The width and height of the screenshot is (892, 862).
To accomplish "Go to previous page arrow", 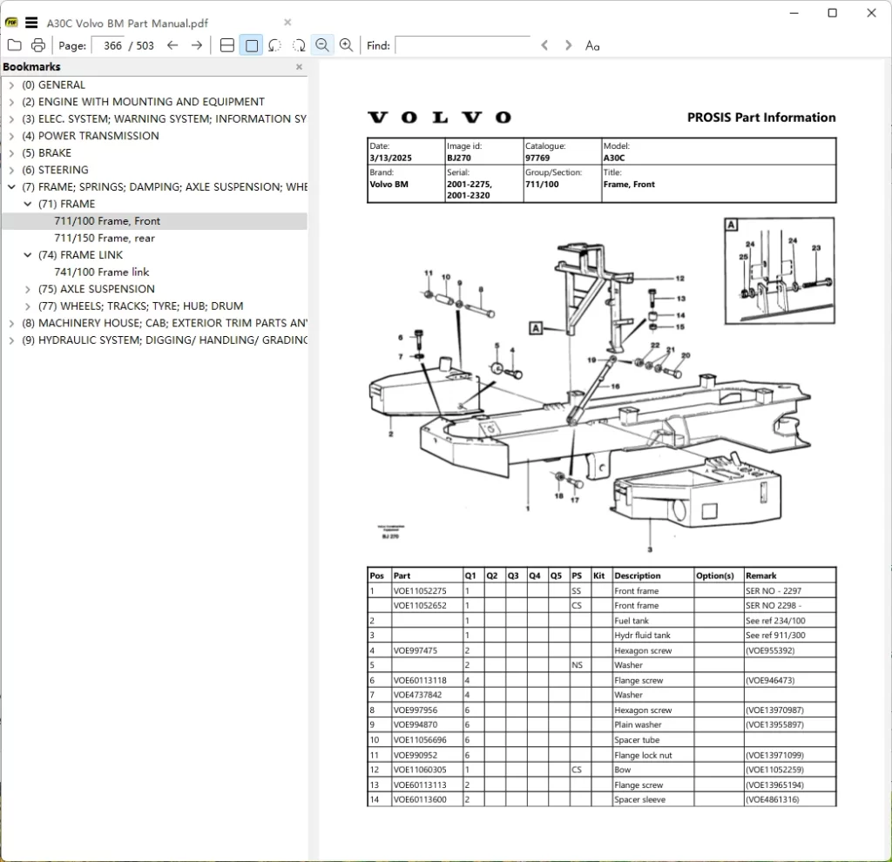I will tap(172, 45).
